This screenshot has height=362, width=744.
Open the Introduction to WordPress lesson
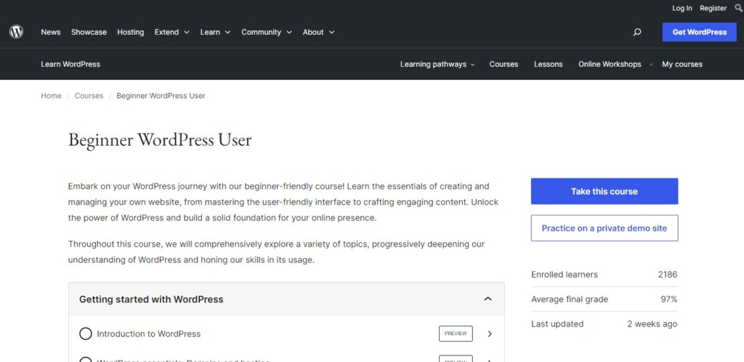(x=148, y=334)
